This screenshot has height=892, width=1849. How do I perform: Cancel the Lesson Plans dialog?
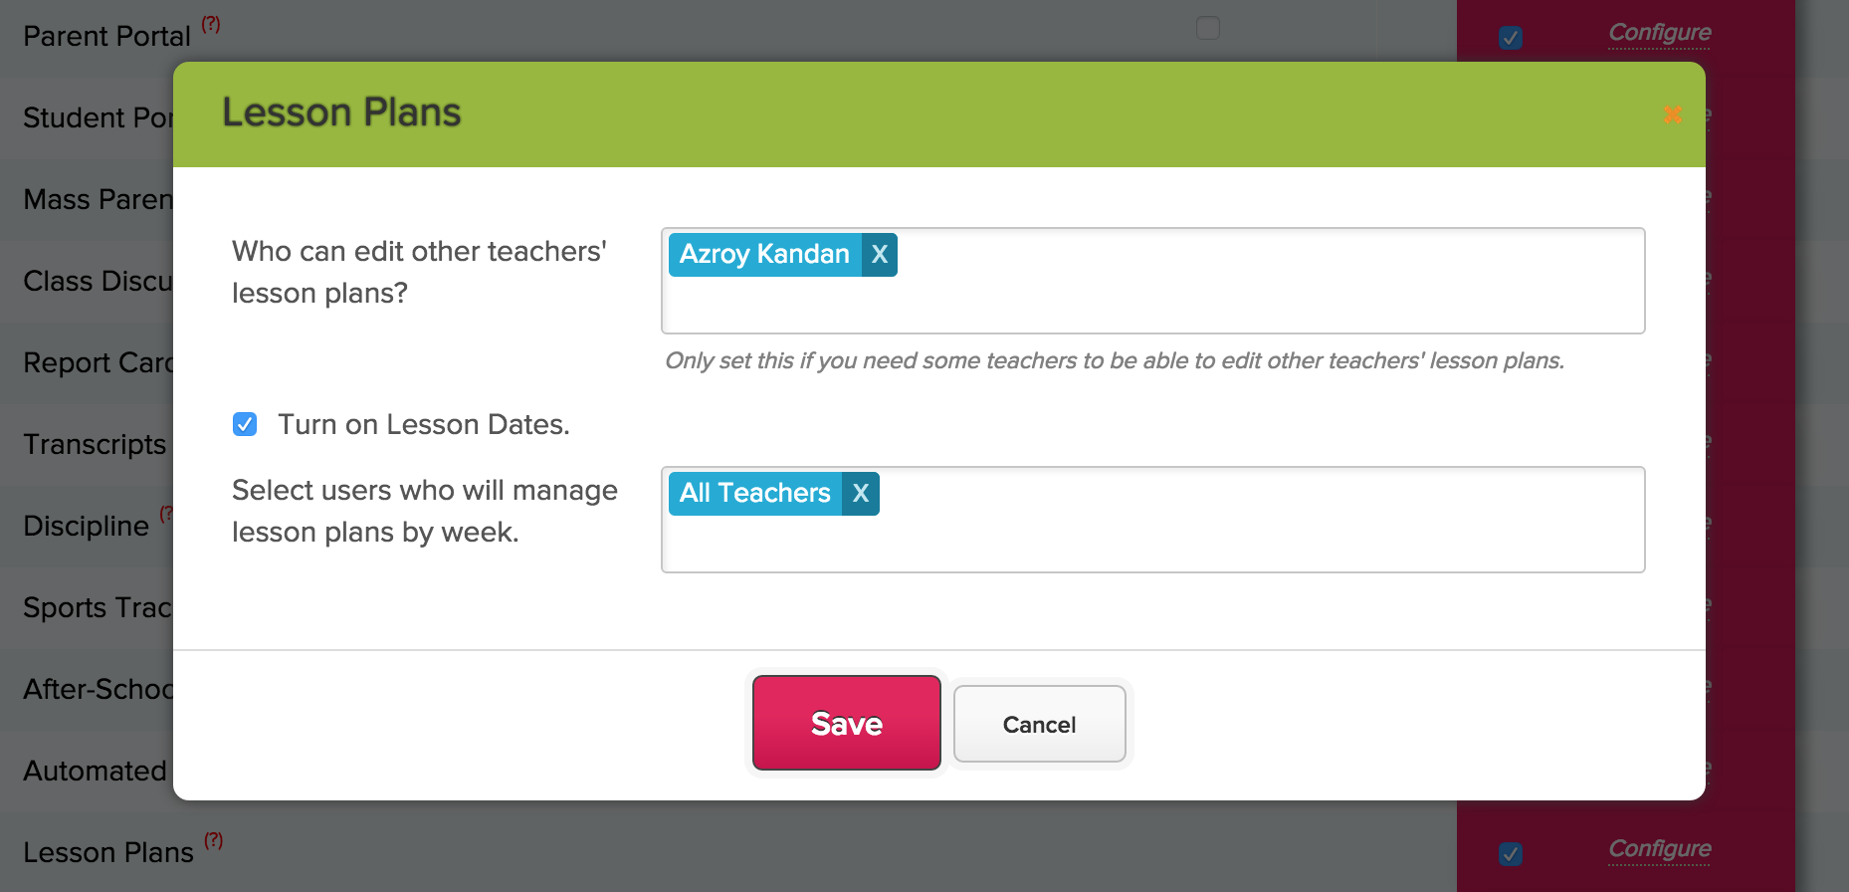click(x=1039, y=724)
